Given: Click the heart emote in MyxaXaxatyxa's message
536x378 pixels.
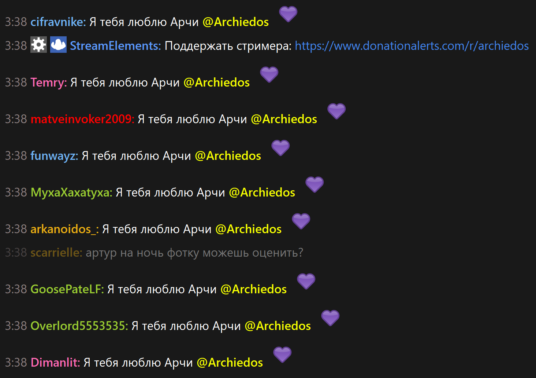Looking at the screenshot, I should point(314,185).
